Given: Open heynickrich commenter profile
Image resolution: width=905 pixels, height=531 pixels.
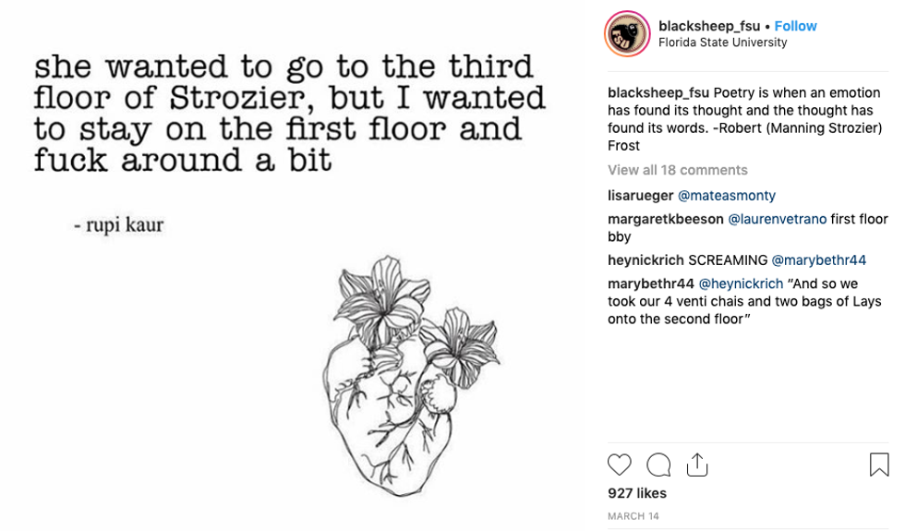Looking at the screenshot, I should coord(646,260).
